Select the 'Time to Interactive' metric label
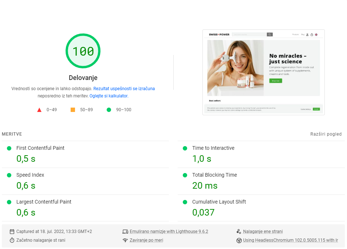Image resolution: width=347 pixels, height=249 pixels. [213, 148]
